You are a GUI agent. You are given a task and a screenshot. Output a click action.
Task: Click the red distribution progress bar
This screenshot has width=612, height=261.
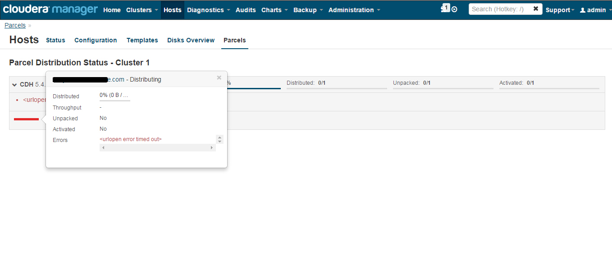click(x=26, y=119)
